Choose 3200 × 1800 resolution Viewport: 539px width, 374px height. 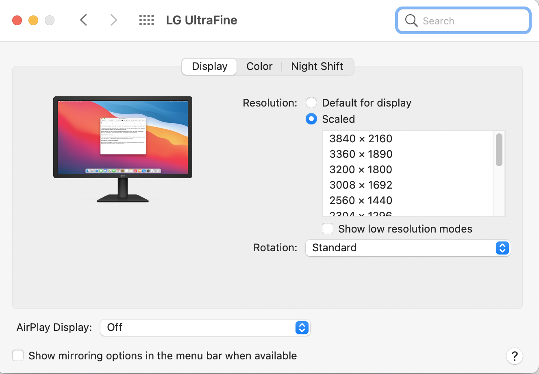407,170
